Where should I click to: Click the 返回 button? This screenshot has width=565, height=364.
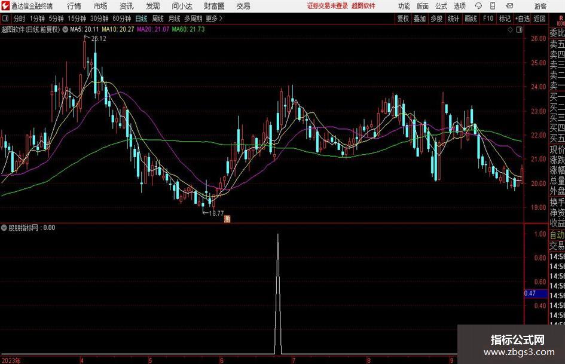coord(539,19)
